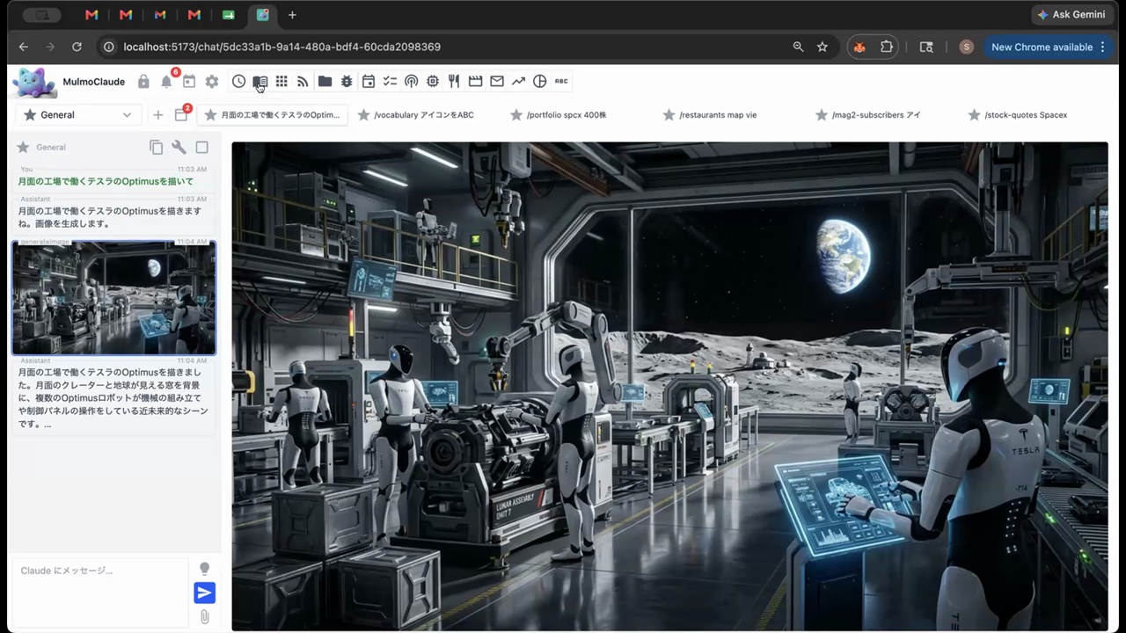Open browser tab search dropdown at top left
The width and height of the screenshot is (1126, 633).
coord(41,15)
